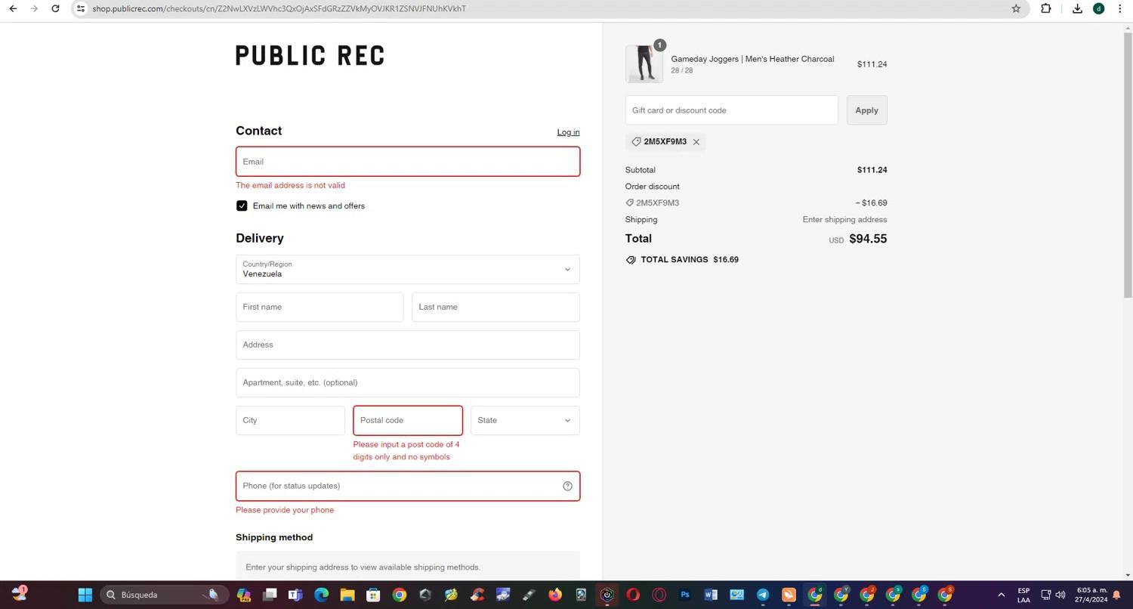Open Firefox from the taskbar
The image size is (1133, 609).
(555, 595)
